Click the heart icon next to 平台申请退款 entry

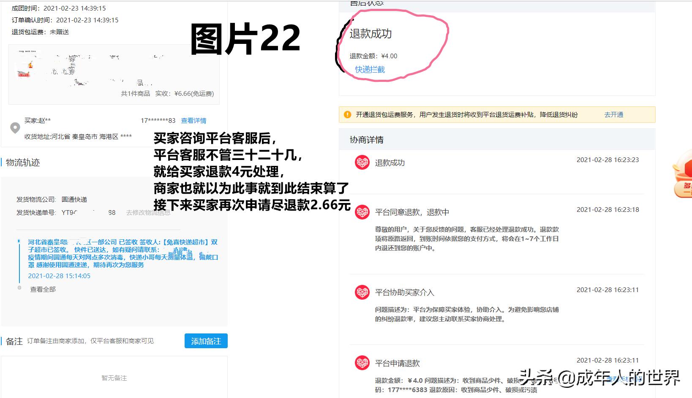pyautogui.click(x=362, y=363)
